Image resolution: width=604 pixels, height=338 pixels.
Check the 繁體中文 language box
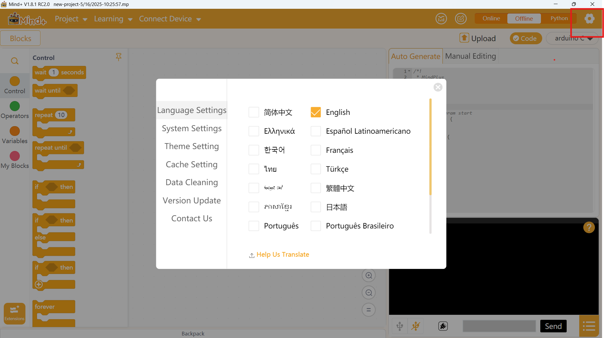[x=316, y=188]
